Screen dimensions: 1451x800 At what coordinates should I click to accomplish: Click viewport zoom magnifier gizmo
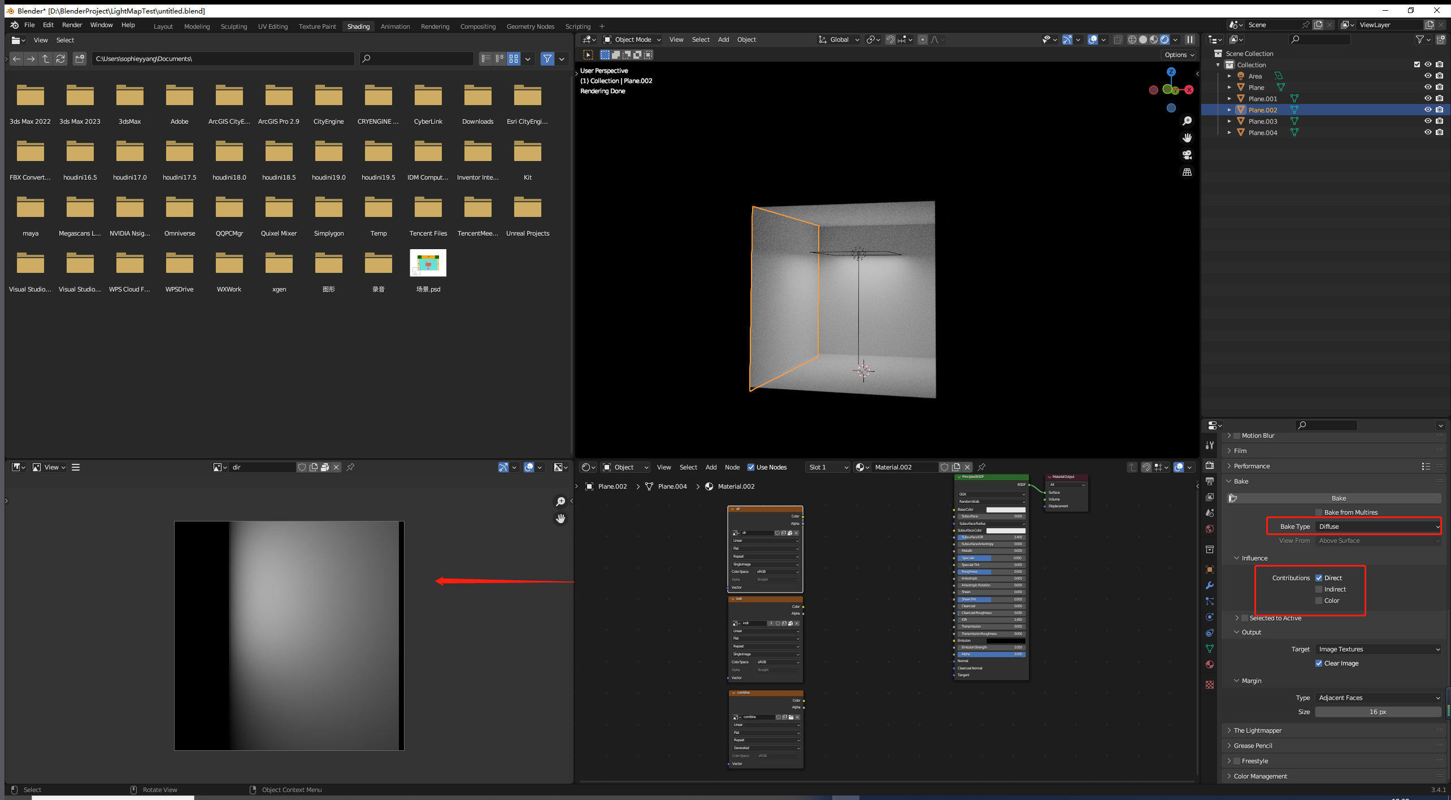pos(1187,121)
